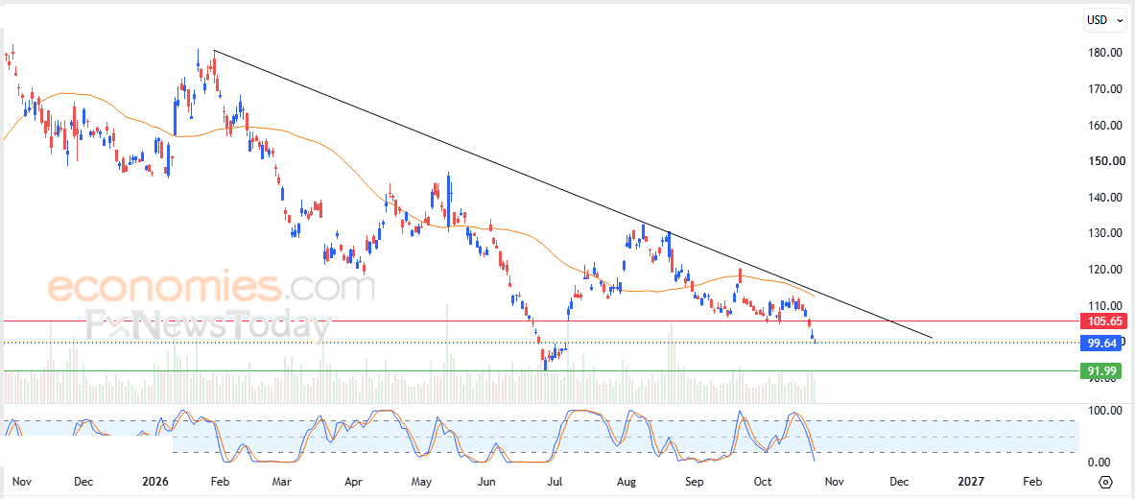Click the Sep time axis label
Image resolution: width=1135 pixels, height=499 pixels.
pos(695,482)
